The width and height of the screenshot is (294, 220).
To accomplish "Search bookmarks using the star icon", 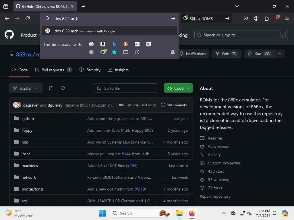I will click(x=114, y=52).
